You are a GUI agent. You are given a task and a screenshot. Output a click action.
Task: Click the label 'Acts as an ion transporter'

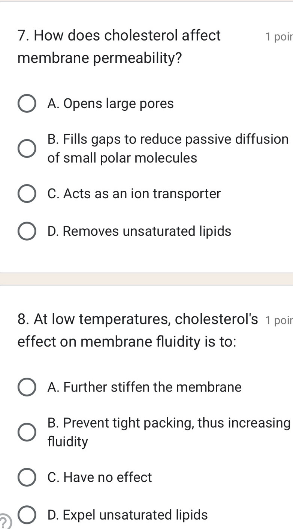[134, 194]
